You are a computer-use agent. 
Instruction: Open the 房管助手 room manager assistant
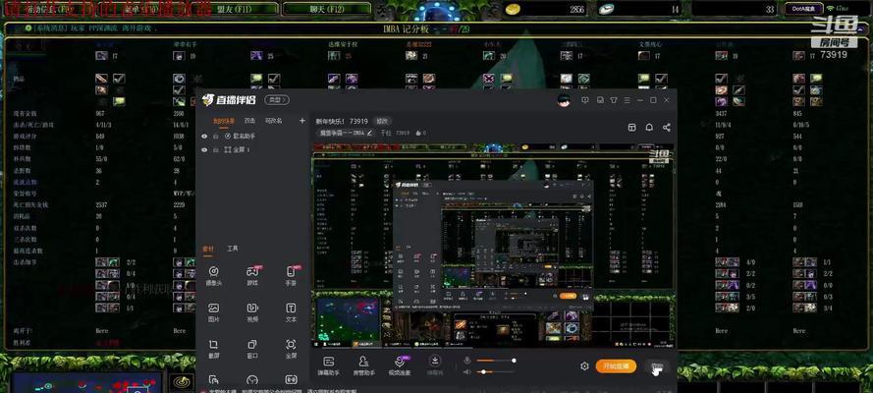point(363,365)
